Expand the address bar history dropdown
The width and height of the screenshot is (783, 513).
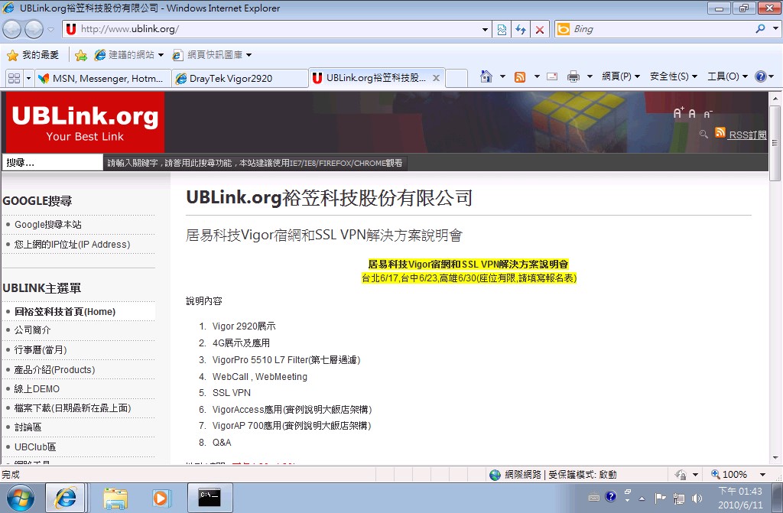pos(485,30)
